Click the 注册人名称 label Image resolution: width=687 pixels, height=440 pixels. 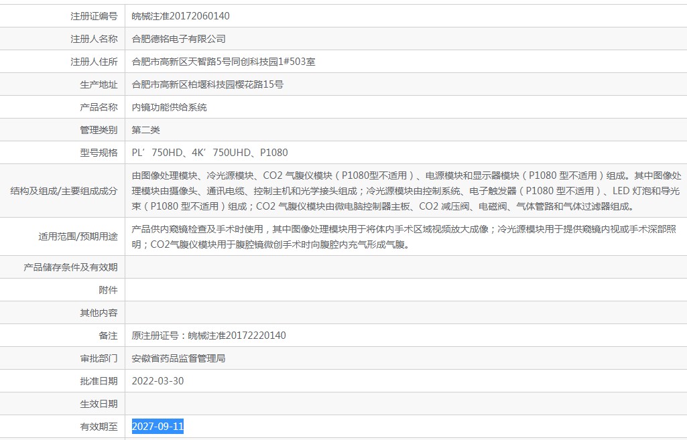click(x=94, y=39)
